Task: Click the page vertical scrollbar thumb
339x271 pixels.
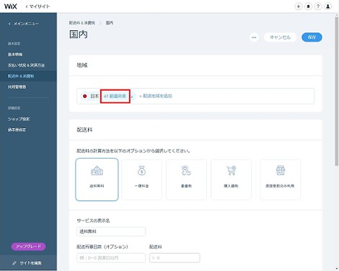Action: pos(337,91)
